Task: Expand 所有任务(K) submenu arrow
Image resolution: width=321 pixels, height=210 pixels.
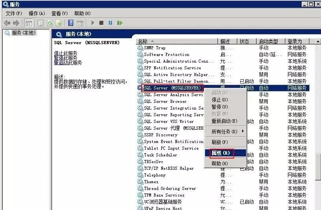Action: [243, 131]
